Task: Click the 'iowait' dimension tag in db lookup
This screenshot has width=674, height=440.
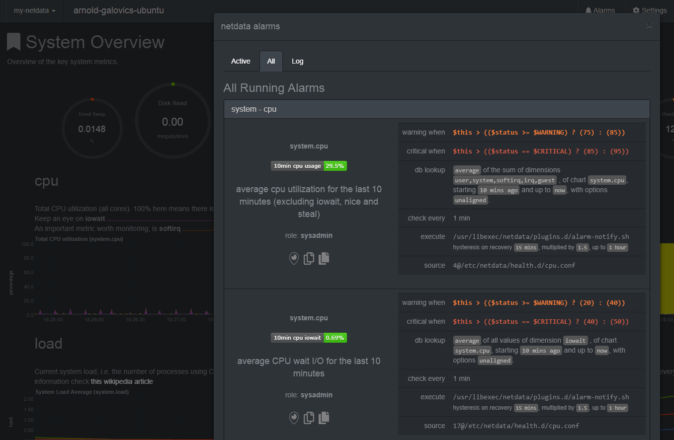Action: tap(576, 341)
